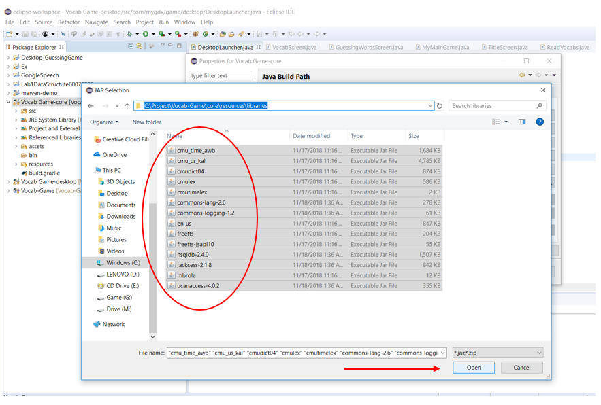Viewport: 601px width, 405px height.
Task: Open the Refactor menu
Action: point(69,22)
